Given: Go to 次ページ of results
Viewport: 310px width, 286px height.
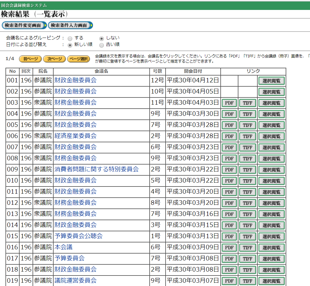Looking at the screenshot, I should 54,59.
